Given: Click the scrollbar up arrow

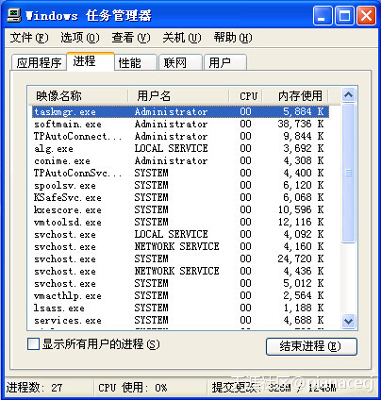Looking at the screenshot, I should point(348,95).
